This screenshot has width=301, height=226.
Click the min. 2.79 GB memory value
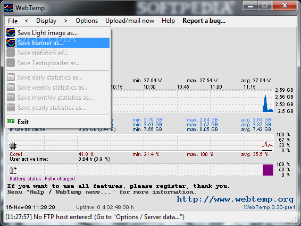(147, 120)
